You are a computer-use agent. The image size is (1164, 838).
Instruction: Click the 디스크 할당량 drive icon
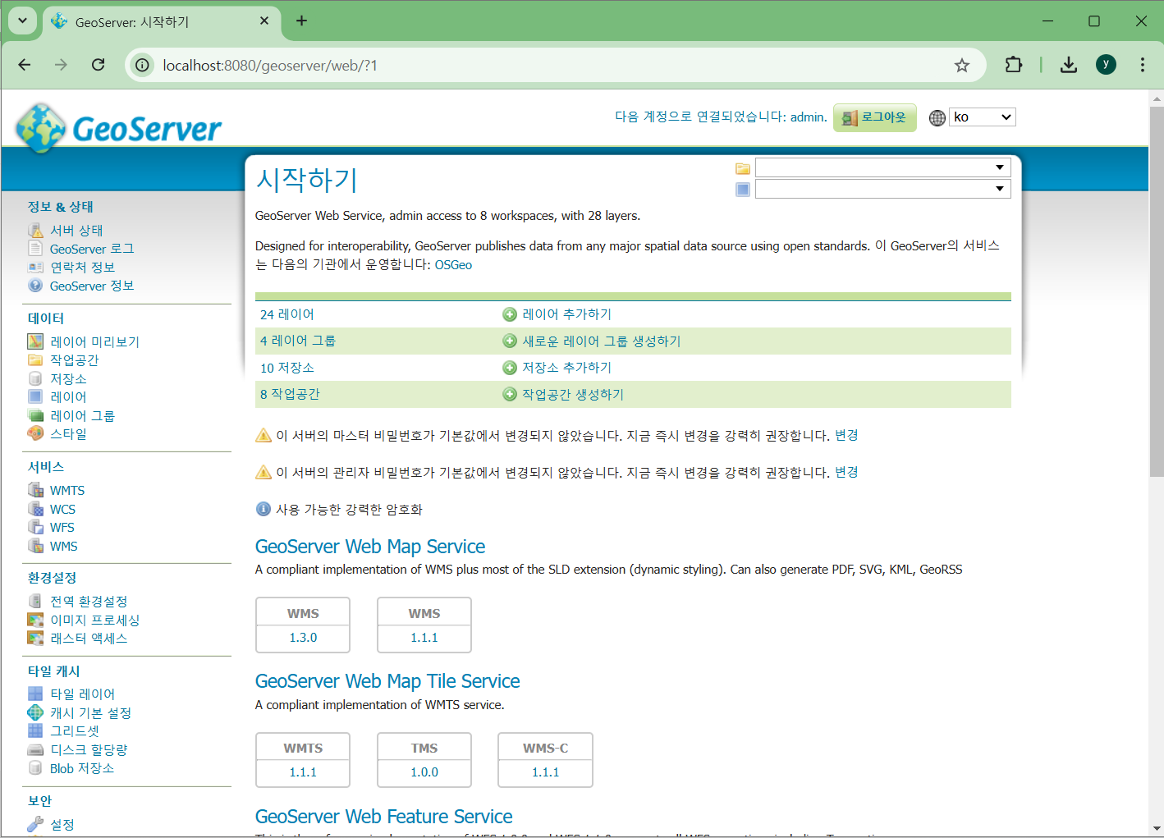(35, 749)
